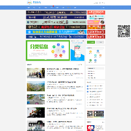131x131 pixels.
Task: Click the floating QR code at right edge
Action: [x=124, y=31]
